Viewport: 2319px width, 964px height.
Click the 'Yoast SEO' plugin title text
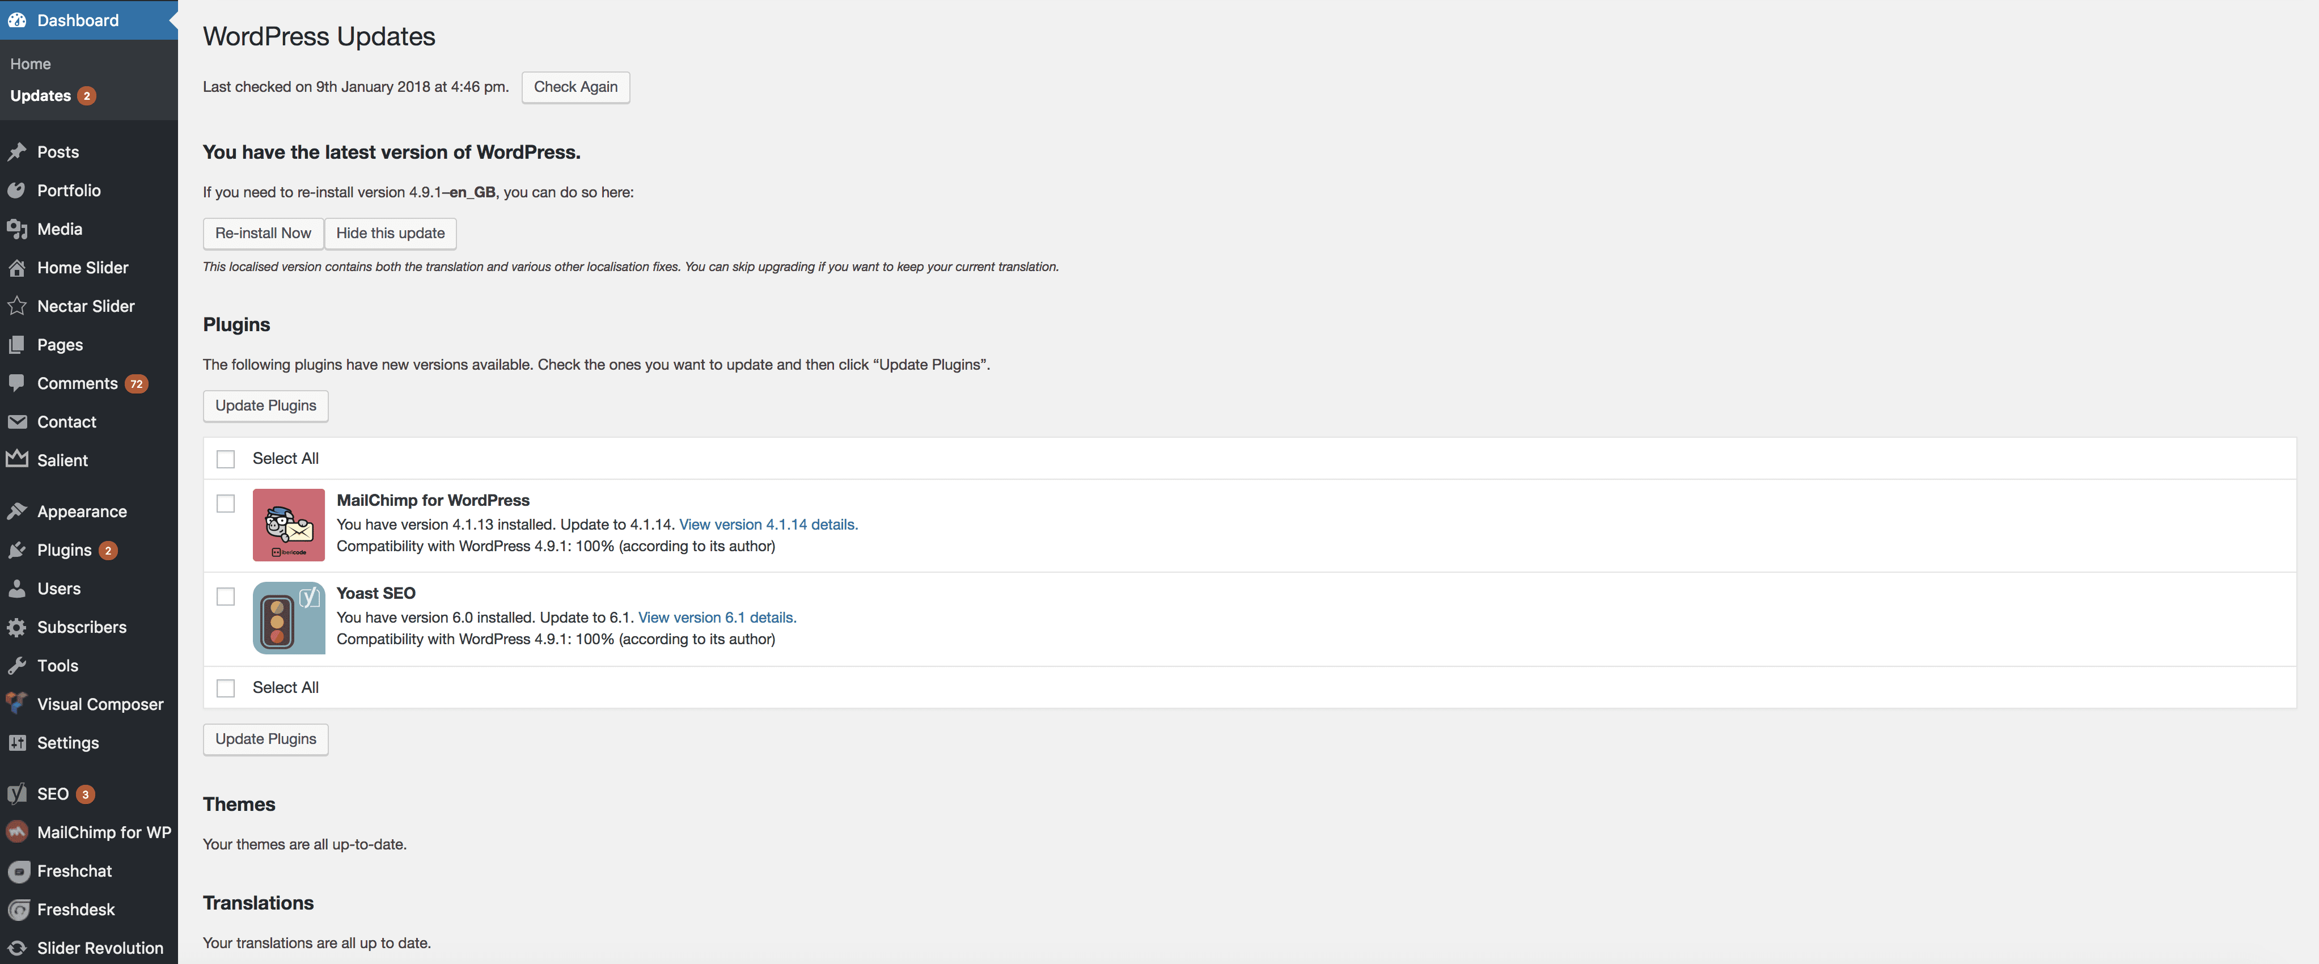pyautogui.click(x=376, y=593)
